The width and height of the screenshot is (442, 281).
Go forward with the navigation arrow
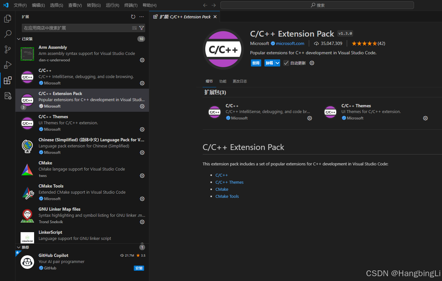[x=214, y=5]
